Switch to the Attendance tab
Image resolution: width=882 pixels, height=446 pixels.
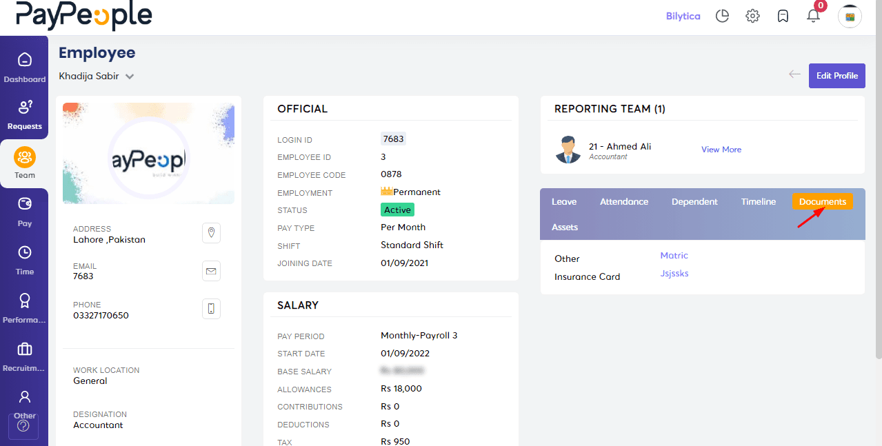[x=623, y=201]
